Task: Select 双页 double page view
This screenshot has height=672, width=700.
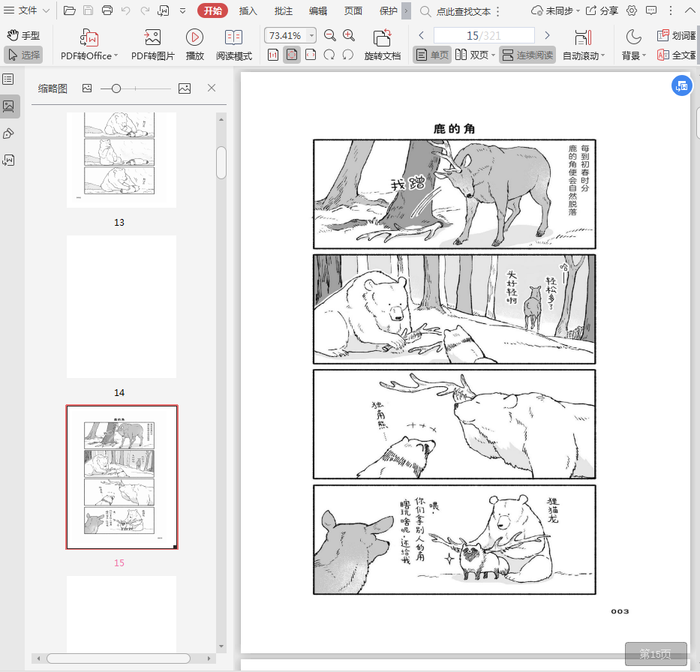Action: point(471,55)
